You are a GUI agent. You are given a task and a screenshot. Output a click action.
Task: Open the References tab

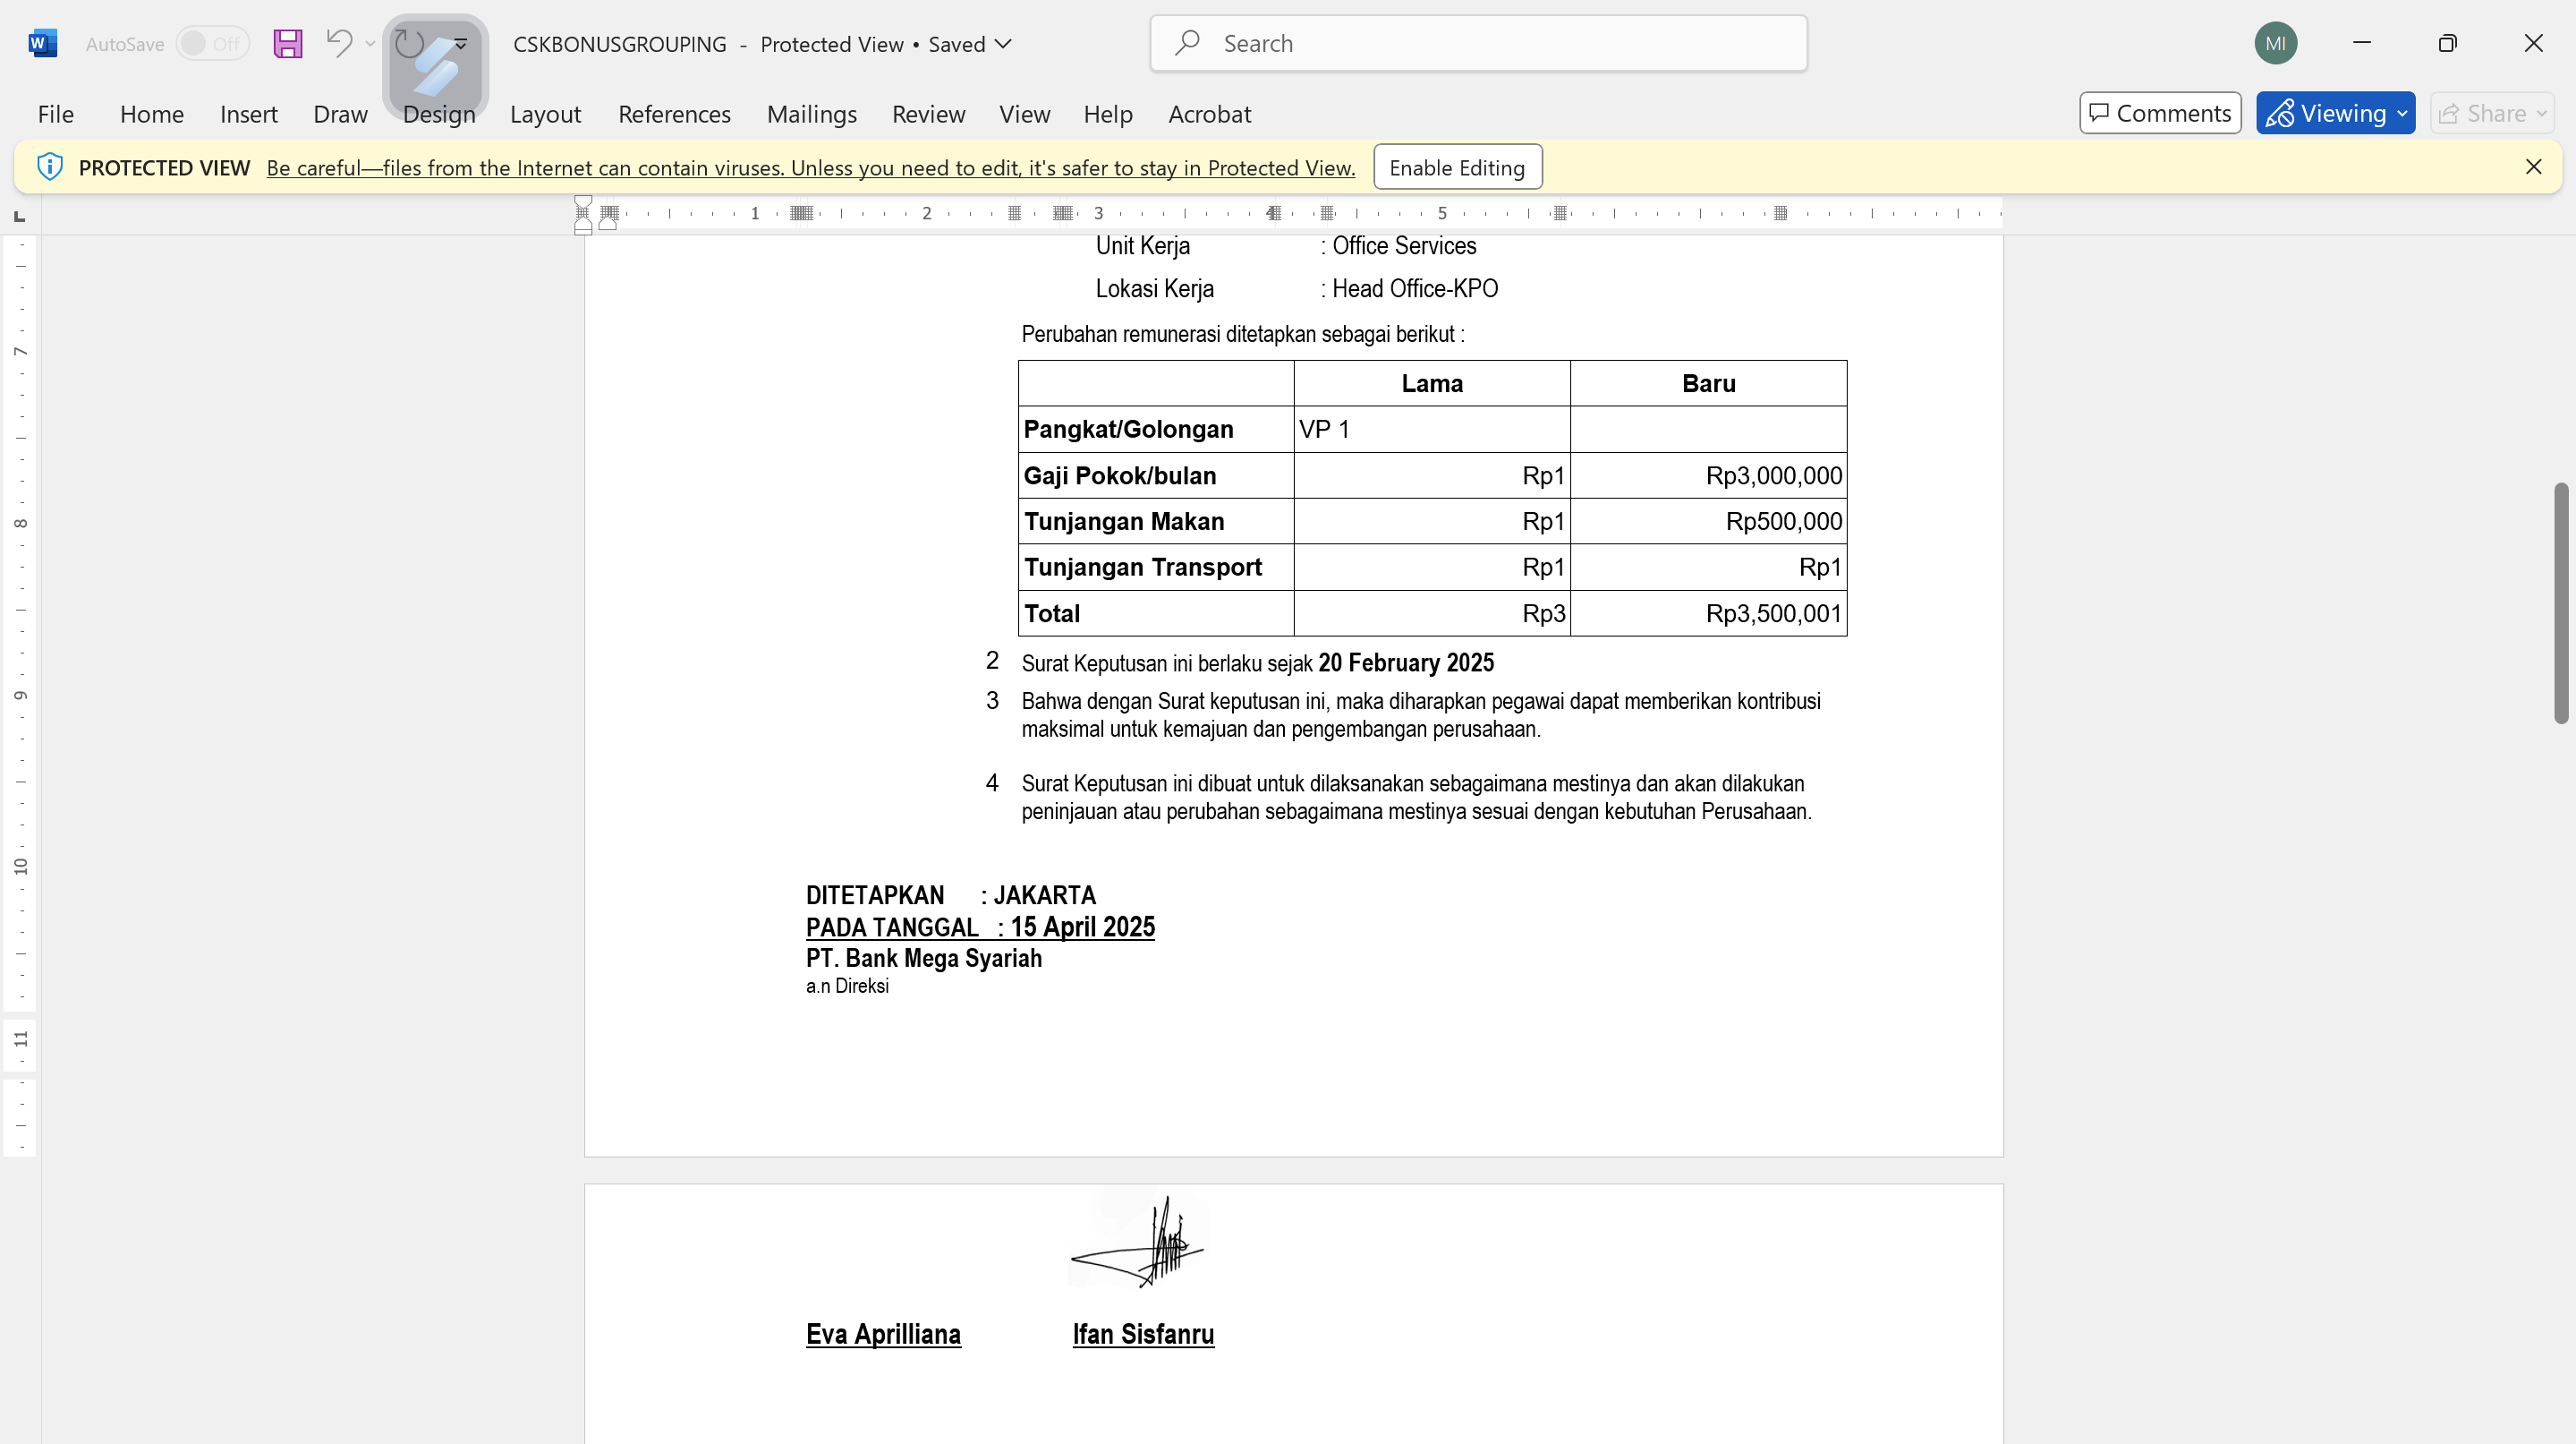pyautogui.click(x=674, y=114)
